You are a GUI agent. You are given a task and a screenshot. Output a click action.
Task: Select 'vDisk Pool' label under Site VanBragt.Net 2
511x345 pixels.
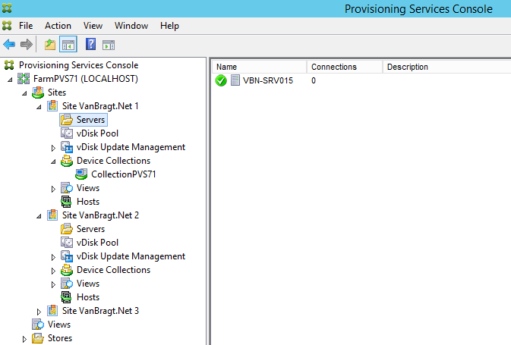97,243
